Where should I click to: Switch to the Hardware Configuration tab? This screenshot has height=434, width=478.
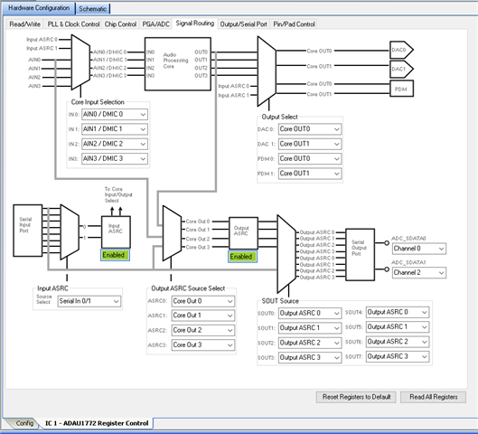click(39, 8)
